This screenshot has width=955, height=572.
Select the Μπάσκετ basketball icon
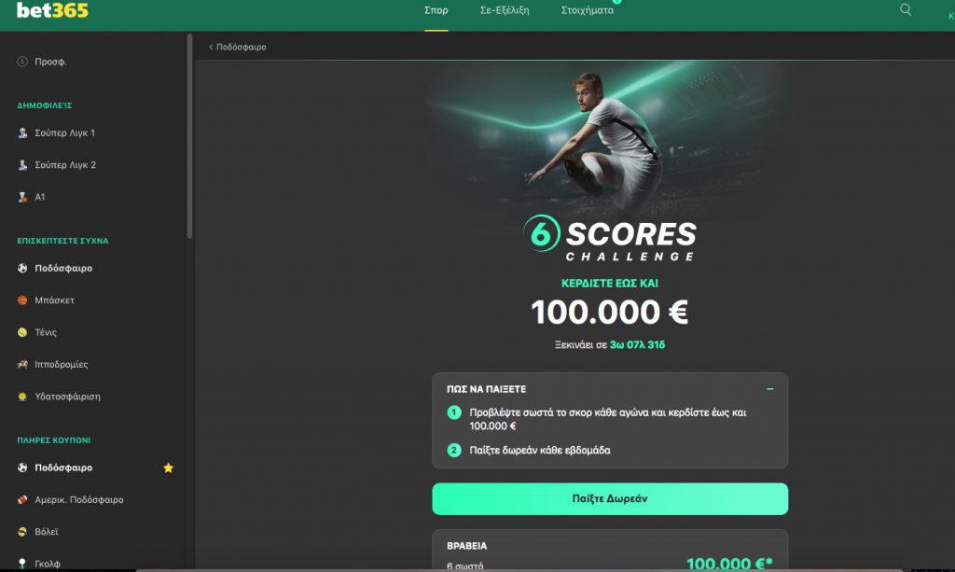[22, 300]
